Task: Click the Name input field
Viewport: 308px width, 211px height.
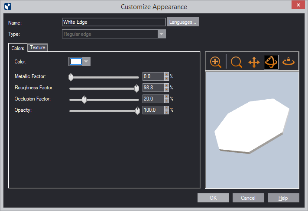Action: pos(114,22)
